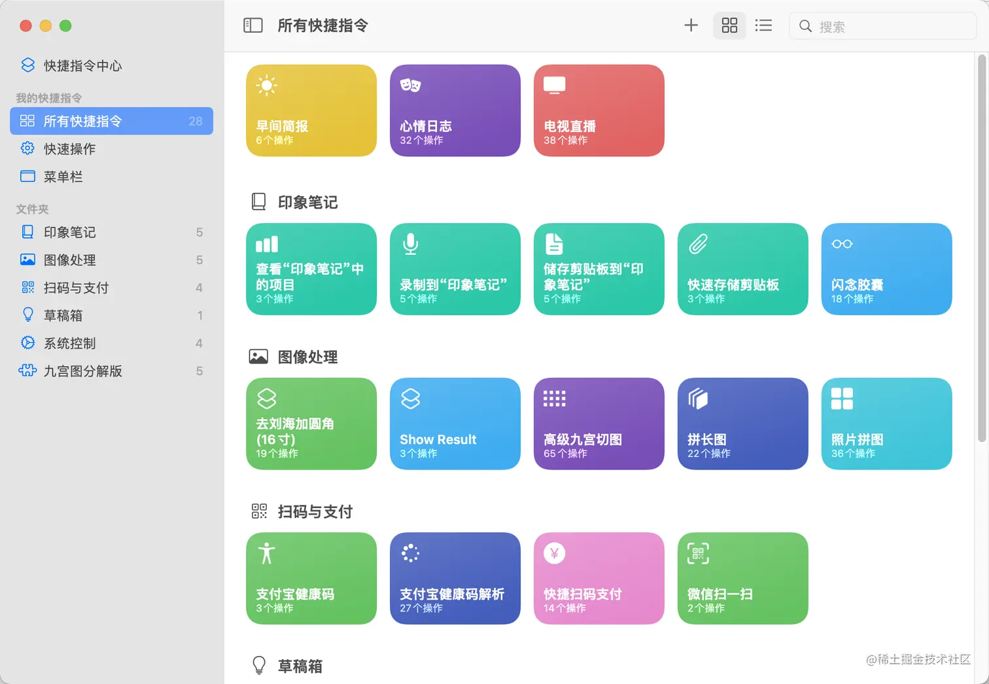The width and height of the screenshot is (989, 684).
Task: Click the theater masks icon on 心情日志
Action: click(x=410, y=85)
